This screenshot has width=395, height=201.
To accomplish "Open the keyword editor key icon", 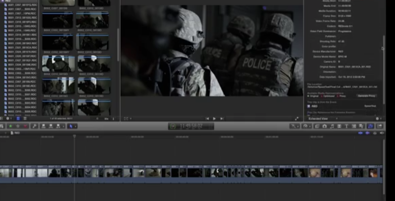I will click(34, 126).
